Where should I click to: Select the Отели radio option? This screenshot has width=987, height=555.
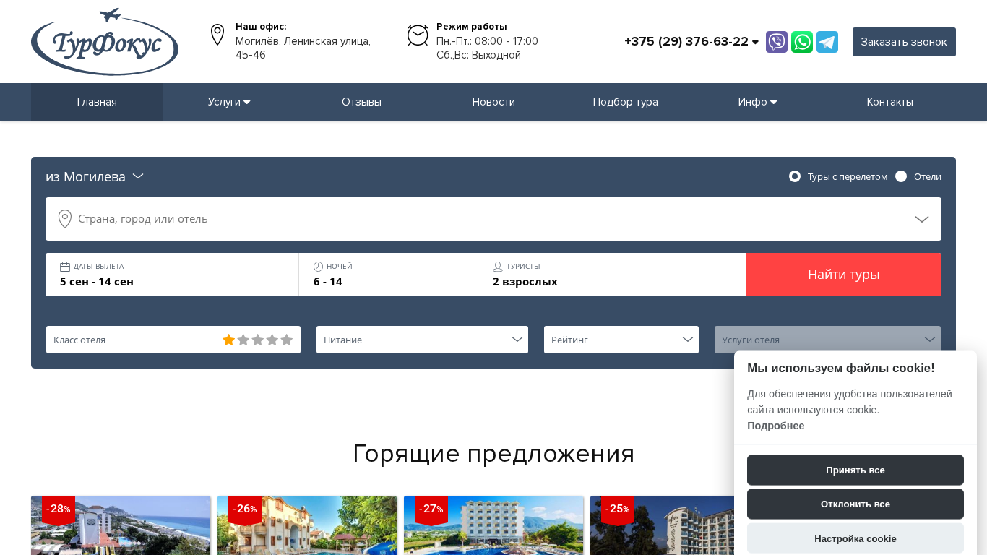[901, 176]
